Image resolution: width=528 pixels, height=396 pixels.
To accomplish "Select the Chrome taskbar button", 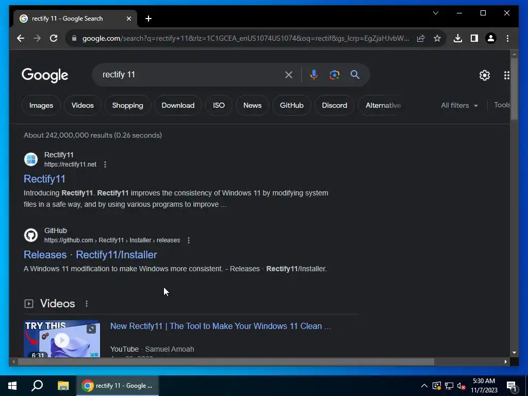I will (x=118, y=386).
